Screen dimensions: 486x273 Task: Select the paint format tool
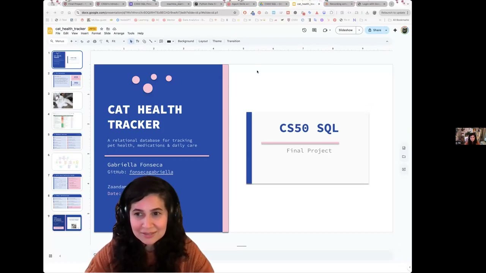coord(101,41)
